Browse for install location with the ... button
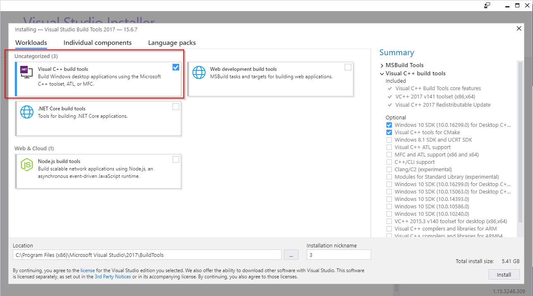533x296 pixels. pyautogui.click(x=291, y=255)
